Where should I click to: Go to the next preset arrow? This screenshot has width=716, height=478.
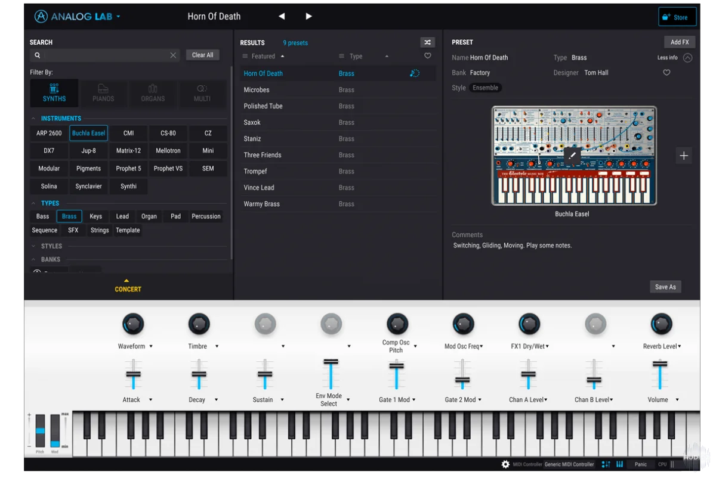tap(308, 17)
